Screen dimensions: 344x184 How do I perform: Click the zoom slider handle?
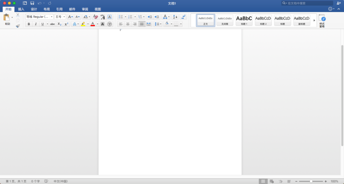coord(311,181)
